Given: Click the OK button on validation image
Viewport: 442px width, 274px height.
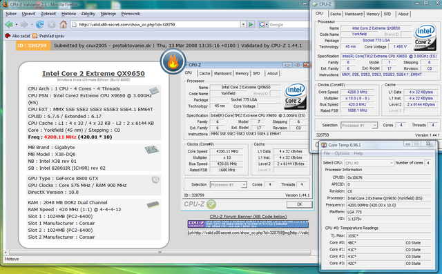Looking at the screenshot, I should 299,204.
